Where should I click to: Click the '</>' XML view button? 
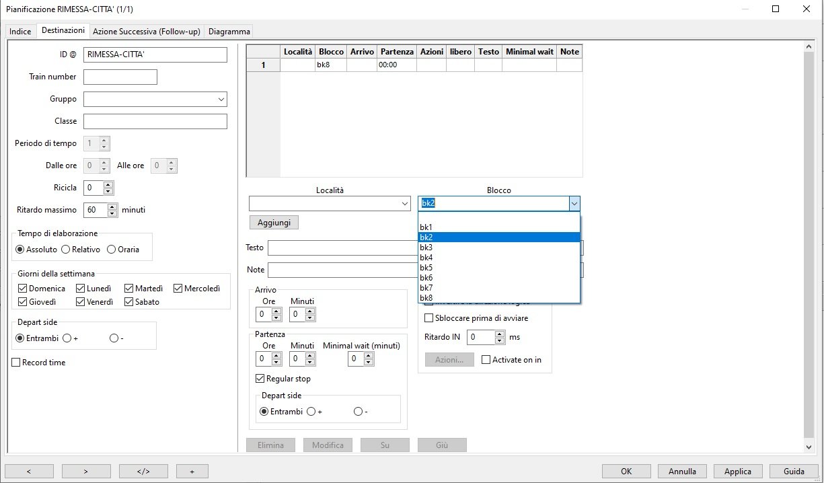pos(143,471)
